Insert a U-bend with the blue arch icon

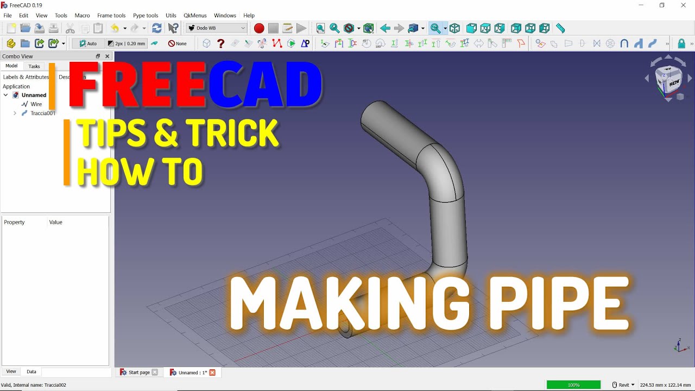(x=624, y=43)
